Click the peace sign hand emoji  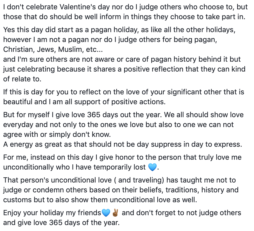(116, 213)
